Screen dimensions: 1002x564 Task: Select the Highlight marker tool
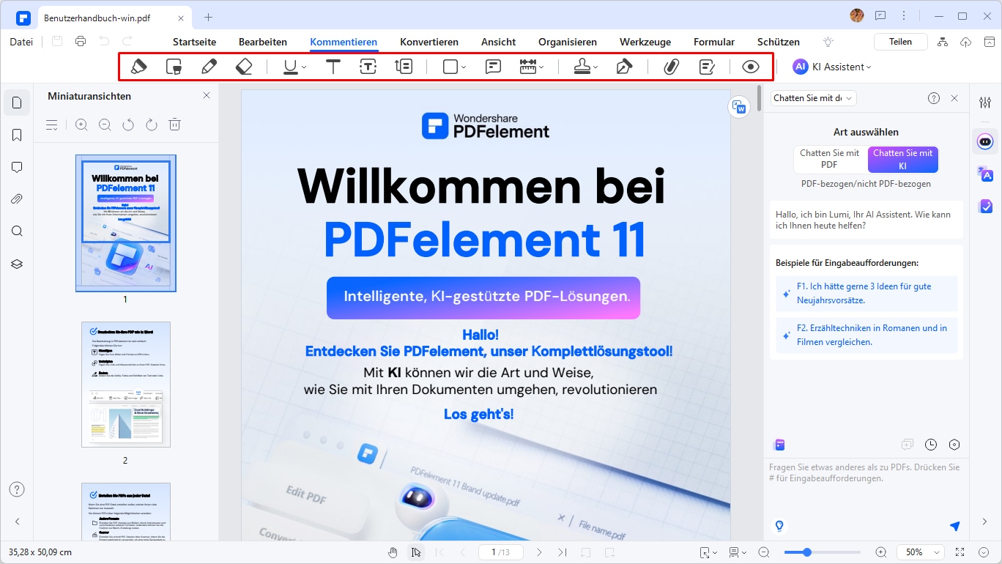point(138,67)
